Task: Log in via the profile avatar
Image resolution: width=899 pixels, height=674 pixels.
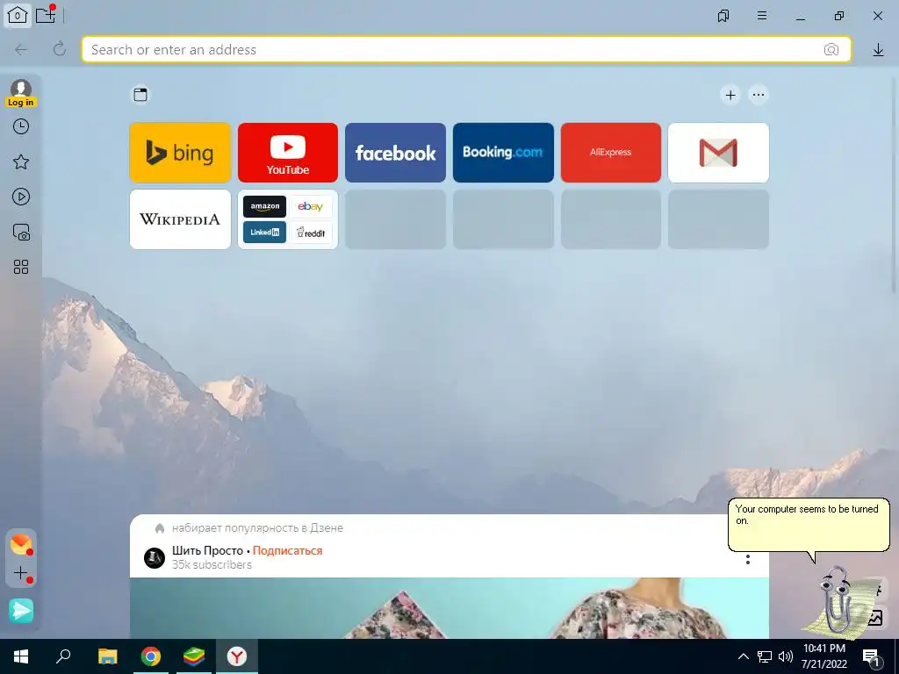Action: tap(21, 93)
